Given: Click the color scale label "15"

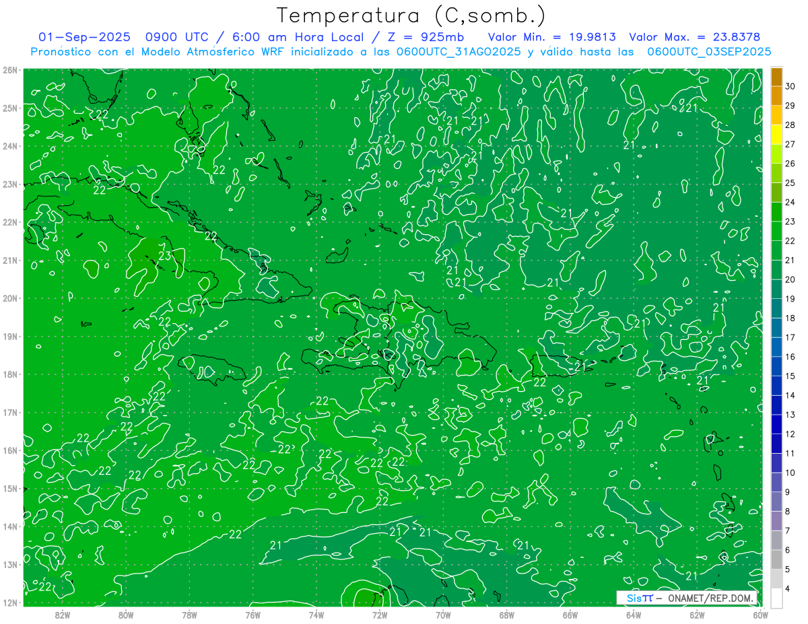Looking at the screenshot, I should point(790,376).
